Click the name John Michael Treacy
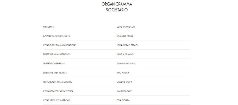This screenshot has height=105, width=238. click(x=127, y=45)
